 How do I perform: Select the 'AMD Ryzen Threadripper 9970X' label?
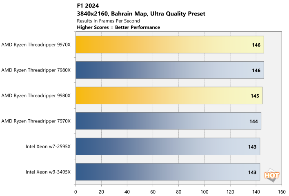(36, 45)
